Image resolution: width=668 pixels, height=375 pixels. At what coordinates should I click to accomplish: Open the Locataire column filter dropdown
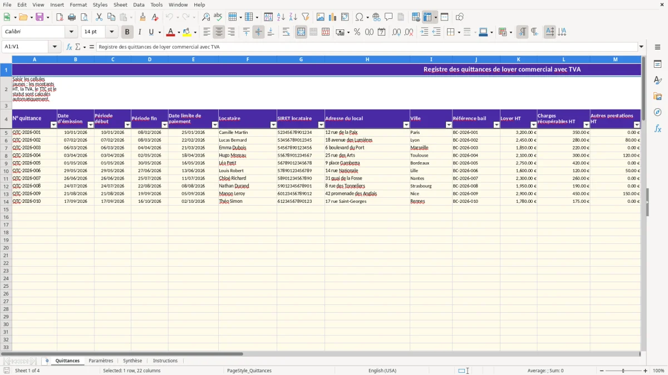click(273, 125)
